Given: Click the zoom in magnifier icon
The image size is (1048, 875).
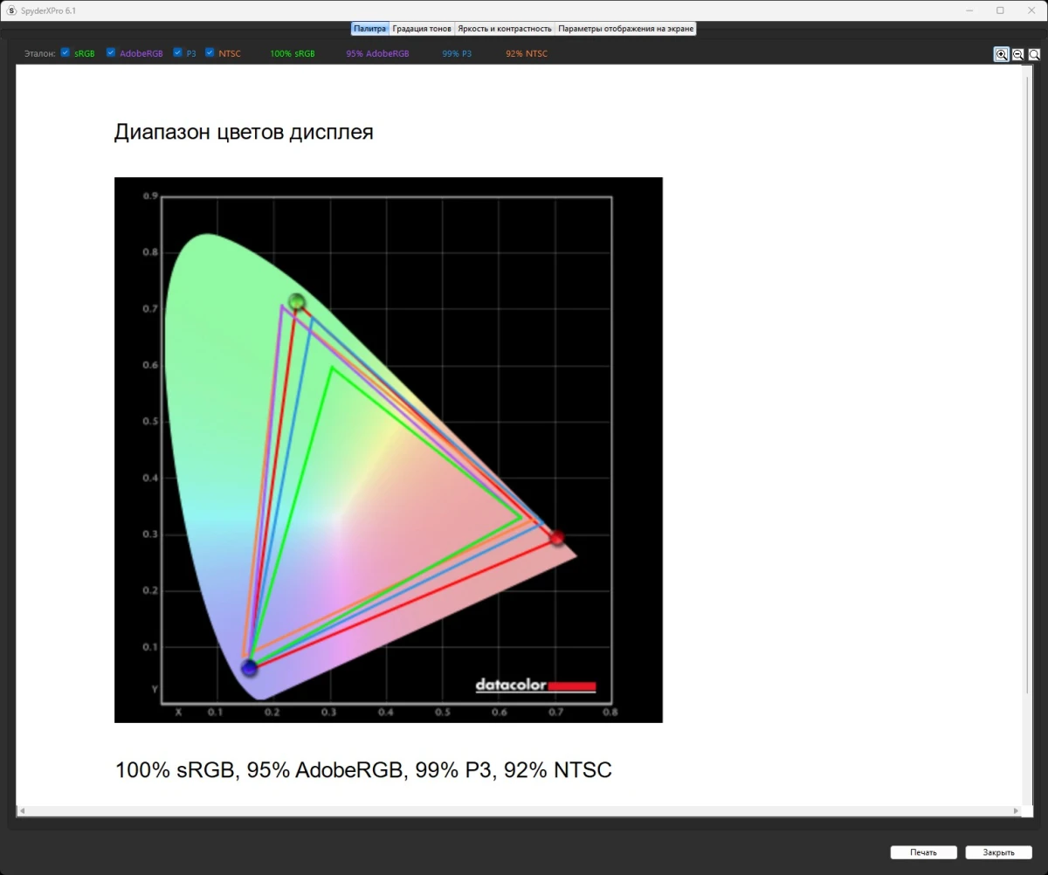Looking at the screenshot, I should (x=1001, y=54).
